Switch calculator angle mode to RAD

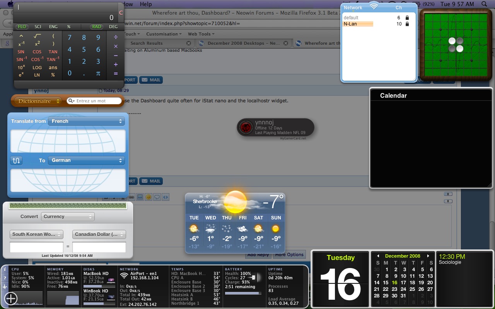coord(97,27)
